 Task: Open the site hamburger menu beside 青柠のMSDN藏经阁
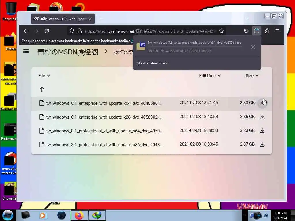pyautogui.click(x=26, y=51)
